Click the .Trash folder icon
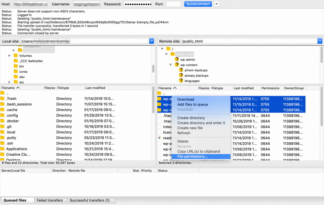The height and width of the screenshot is (205, 324). (3, 99)
